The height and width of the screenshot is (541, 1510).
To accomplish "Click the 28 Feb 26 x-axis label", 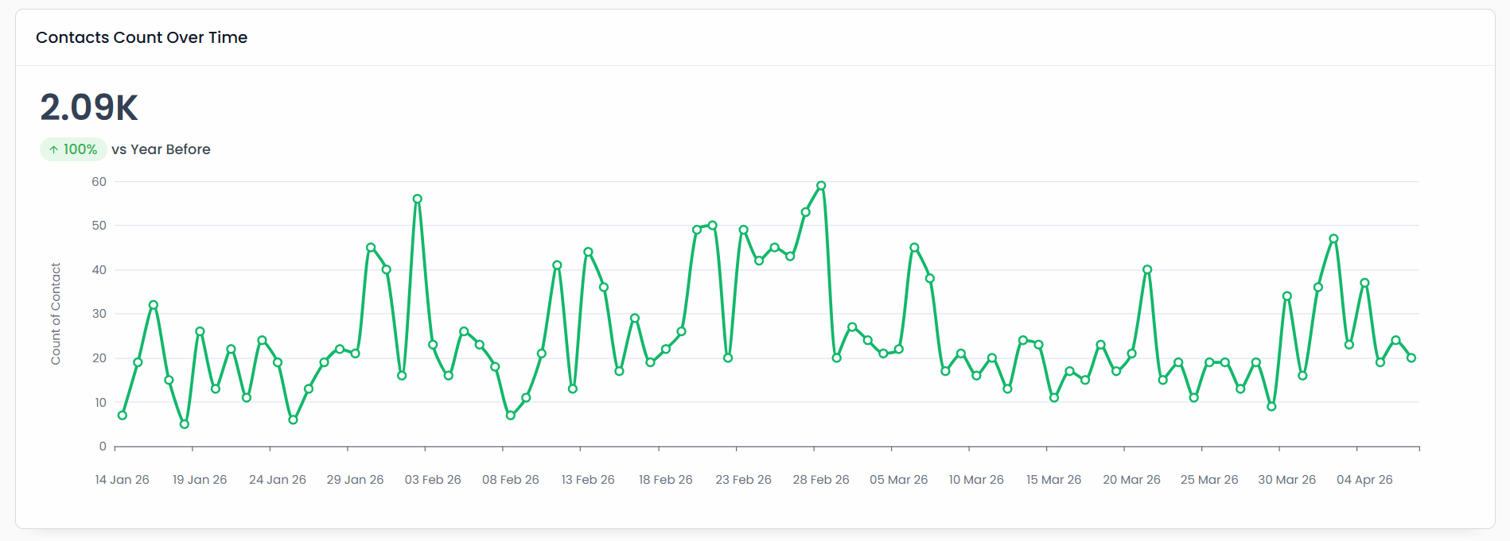I will [x=821, y=480].
